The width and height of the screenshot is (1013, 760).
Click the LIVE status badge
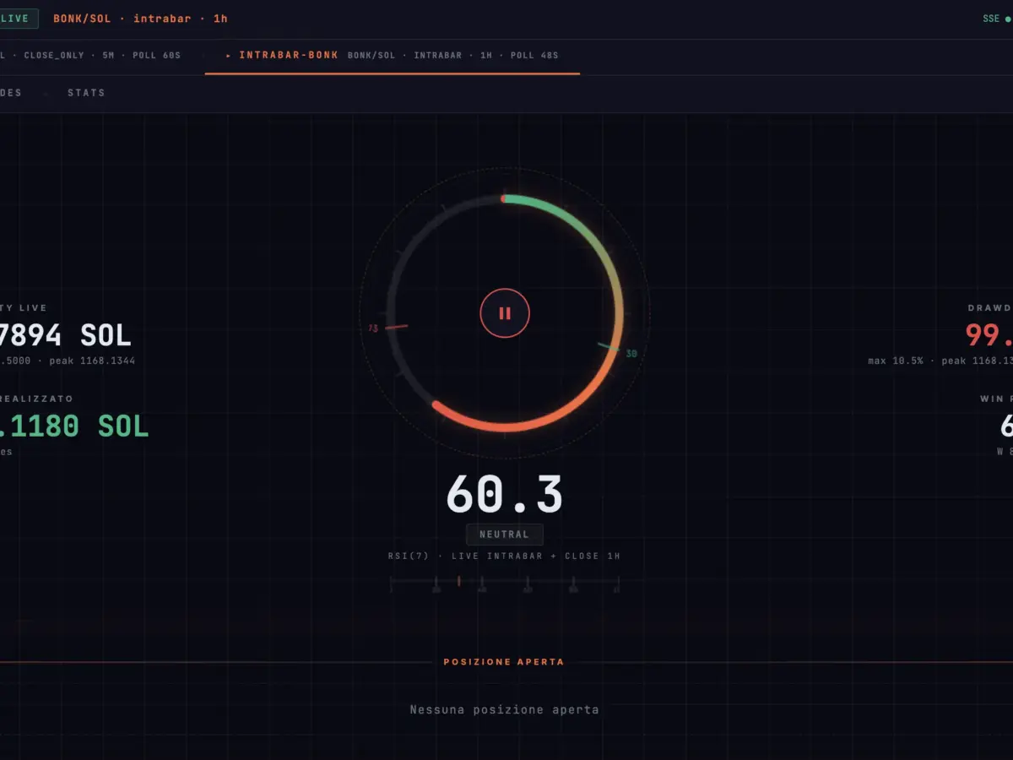pyautogui.click(x=17, y=19)
